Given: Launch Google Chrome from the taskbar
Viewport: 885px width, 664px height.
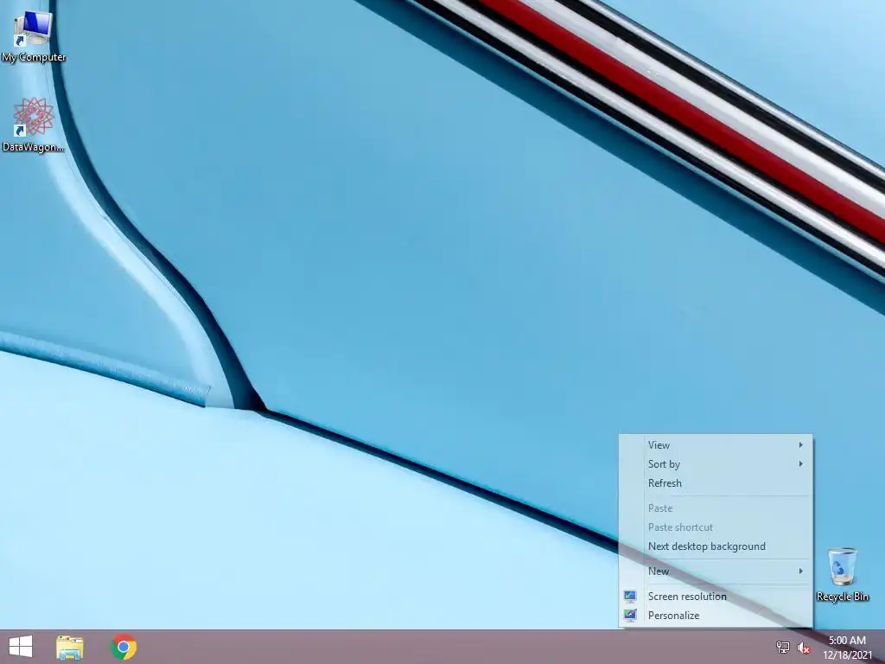Looking at the screenshot, I should click(124, 647).
